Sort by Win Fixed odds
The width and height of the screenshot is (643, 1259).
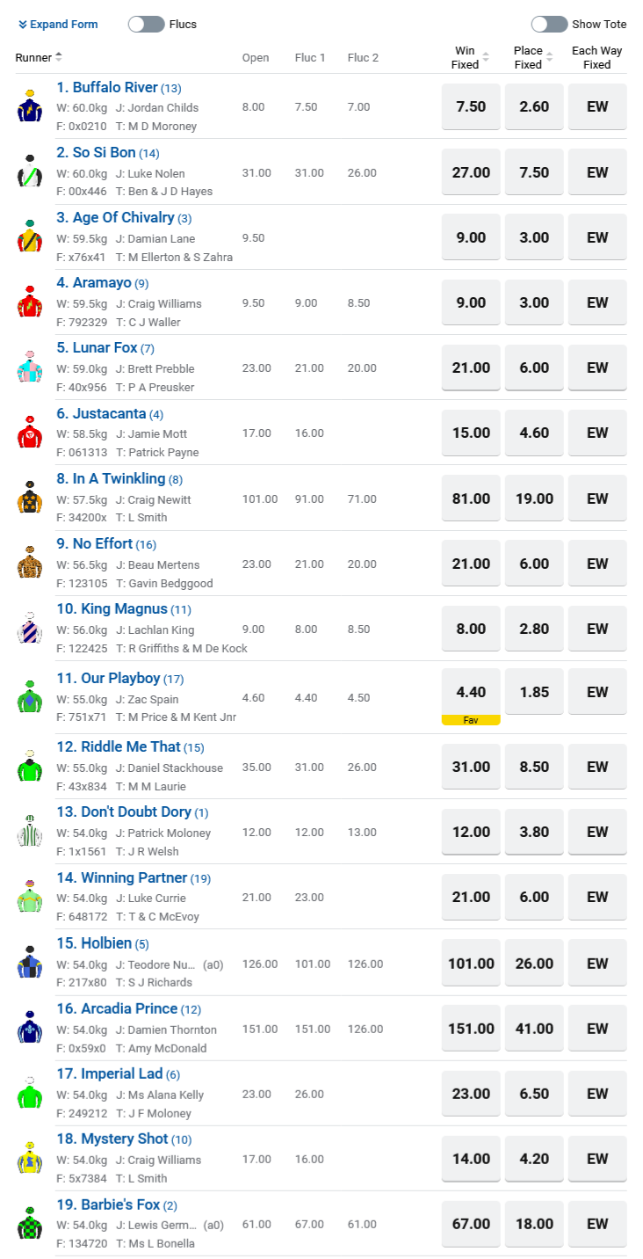470,58
